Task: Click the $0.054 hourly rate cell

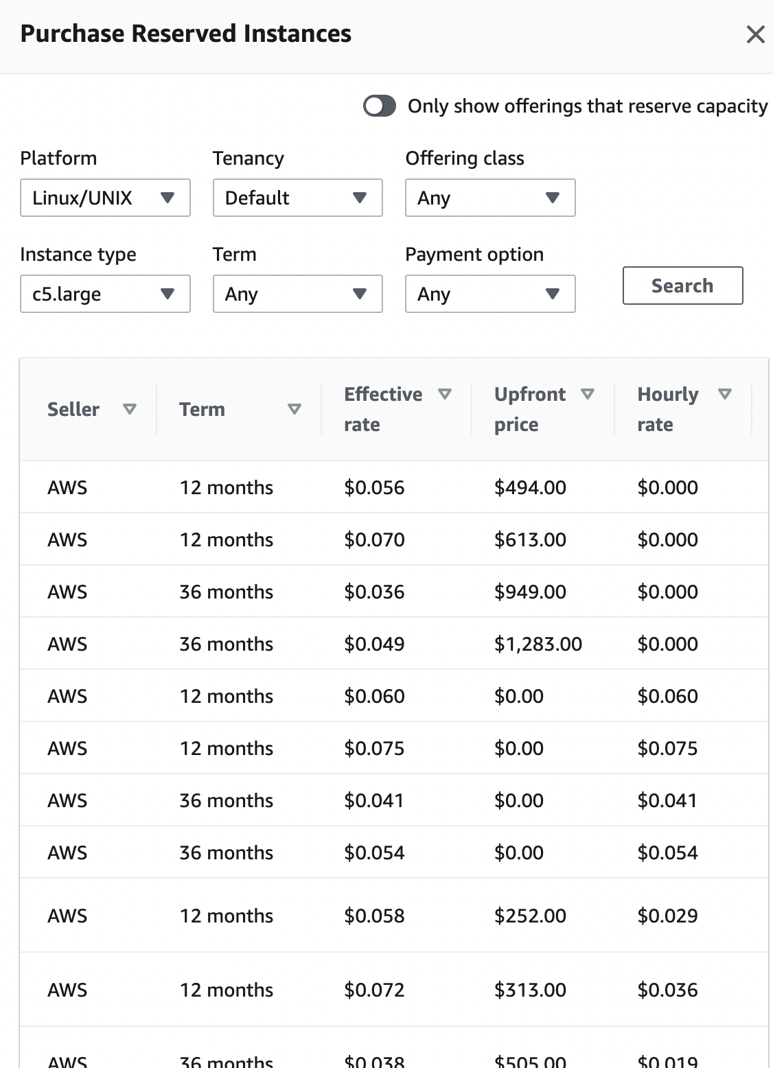Action: click(667, 852)
